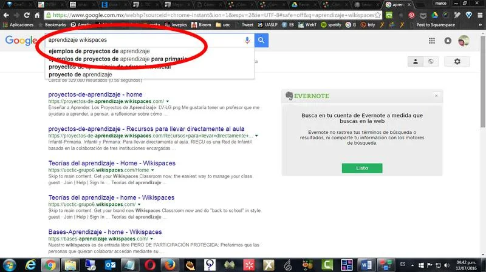Open UASLP bookmark
The image size is (486, 272).
267,25
